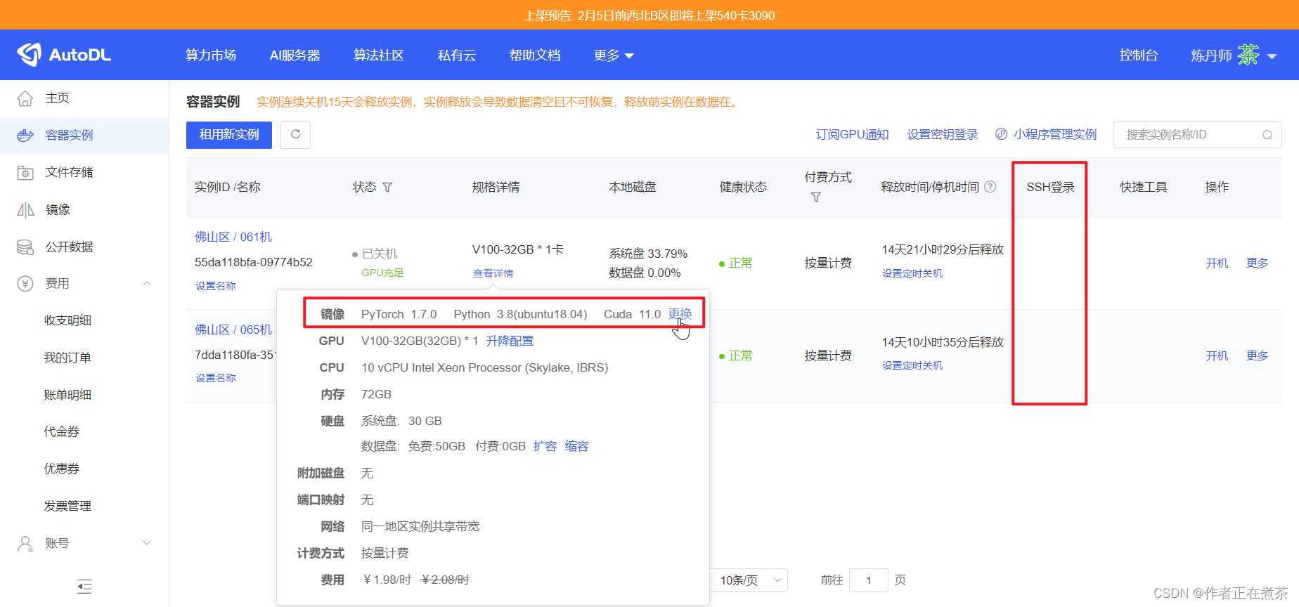Open the 付费方式 column filter icon

point(816,197)
